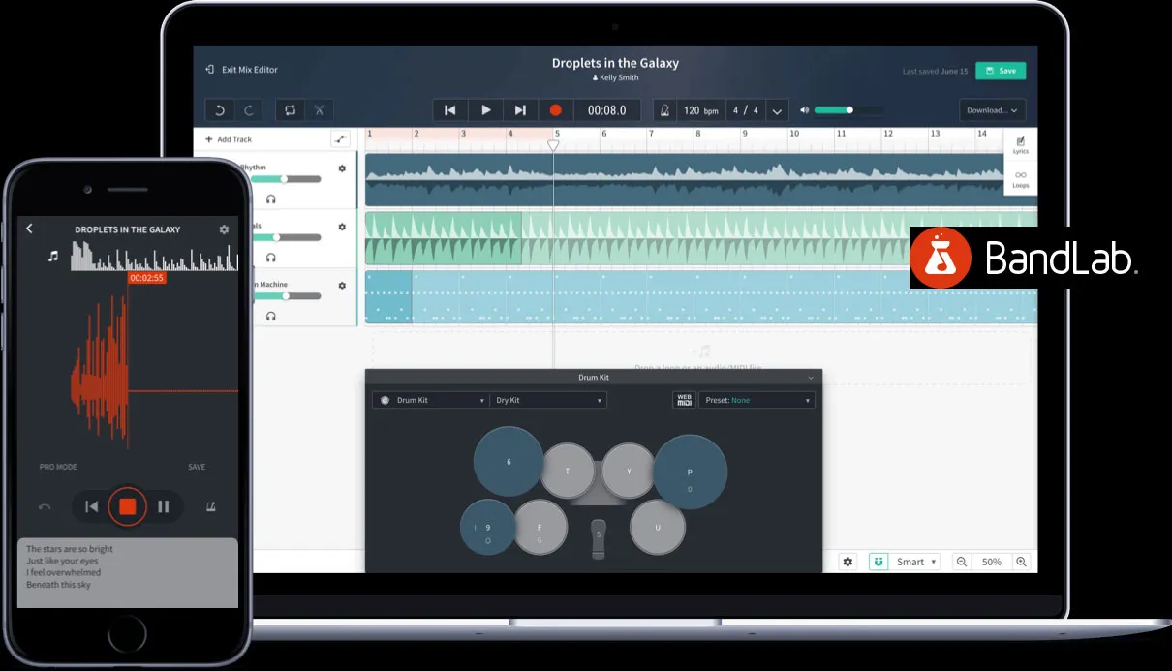1172x671 pixels.
Task: Open the Rhythm track settings gear
Action: (x=342, y=168)
